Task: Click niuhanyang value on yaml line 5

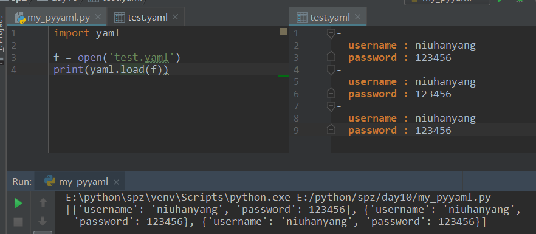Action: pyautogui.click(x=445, y=82)
